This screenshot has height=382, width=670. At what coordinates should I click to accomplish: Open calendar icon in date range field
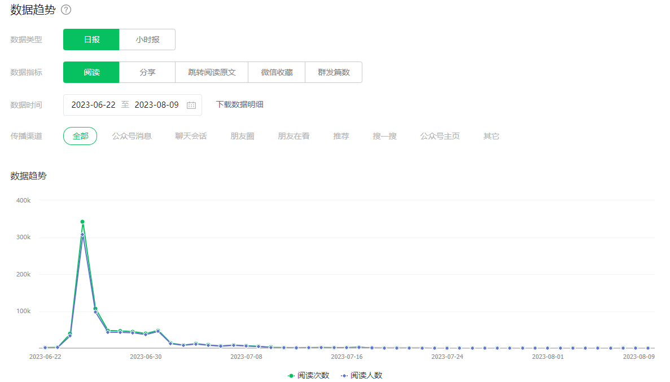pyautogui.click(x=191, y=105)
